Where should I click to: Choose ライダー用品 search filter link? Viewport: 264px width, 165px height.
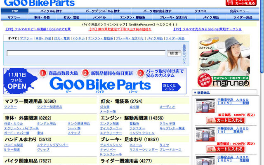175,38
